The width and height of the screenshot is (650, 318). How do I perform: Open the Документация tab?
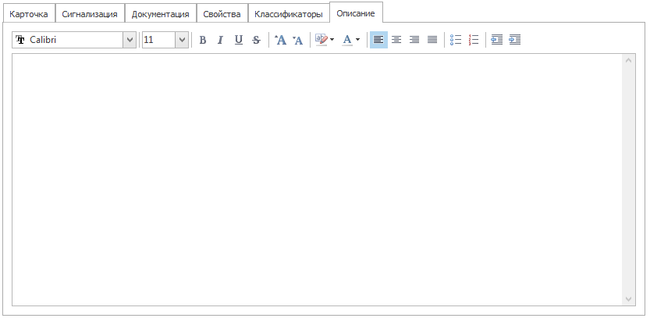coord(161,14)
